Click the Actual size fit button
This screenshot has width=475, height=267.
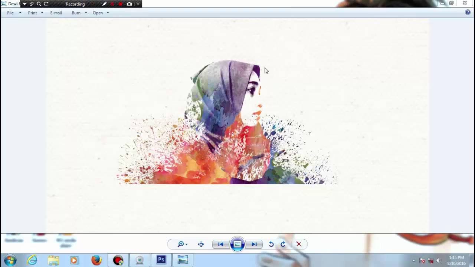[x=201, y=244]
